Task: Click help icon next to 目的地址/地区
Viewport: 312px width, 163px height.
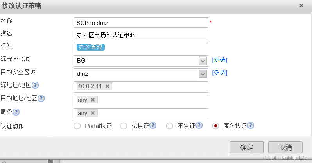Action: pos(41,99)
